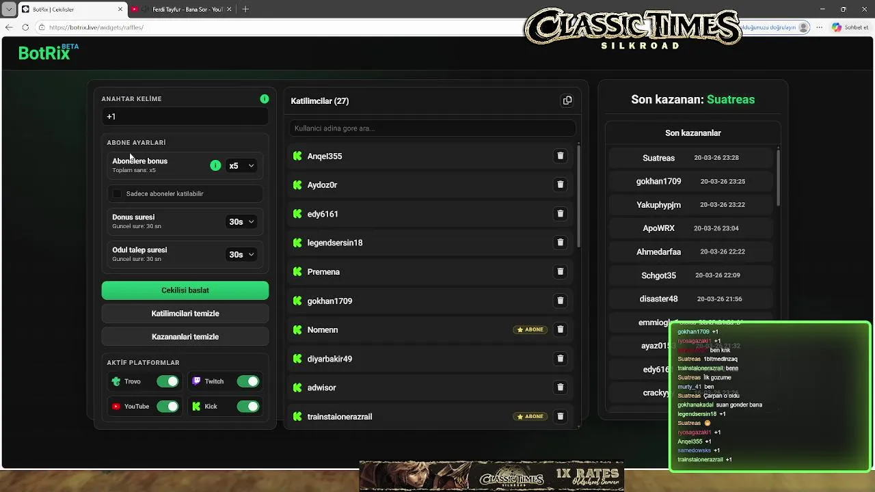
Task: Click Kick platform icon next to Anqel355
Action: point(297,156)
